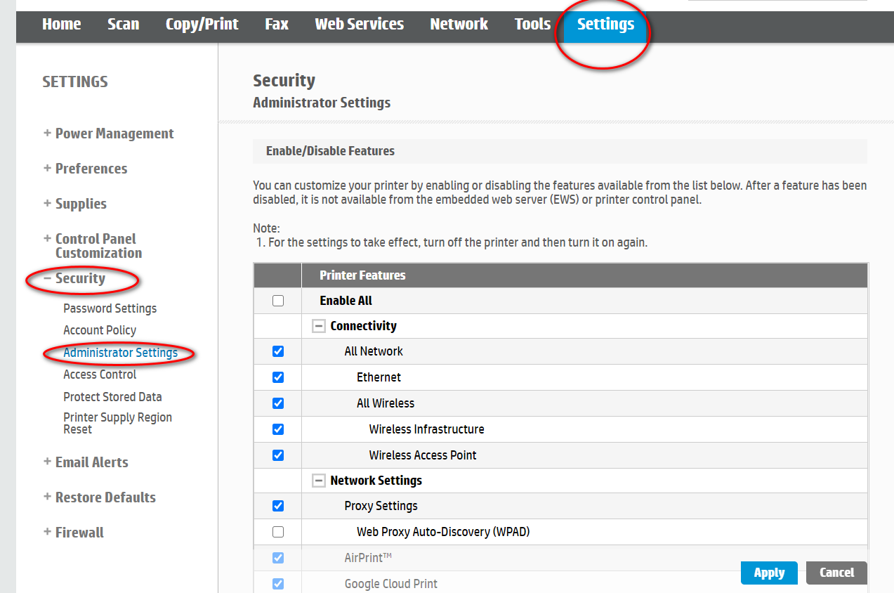Collapse the Network Settings group
Viewport: 894px width, 593px height.
tap(319, 481)
